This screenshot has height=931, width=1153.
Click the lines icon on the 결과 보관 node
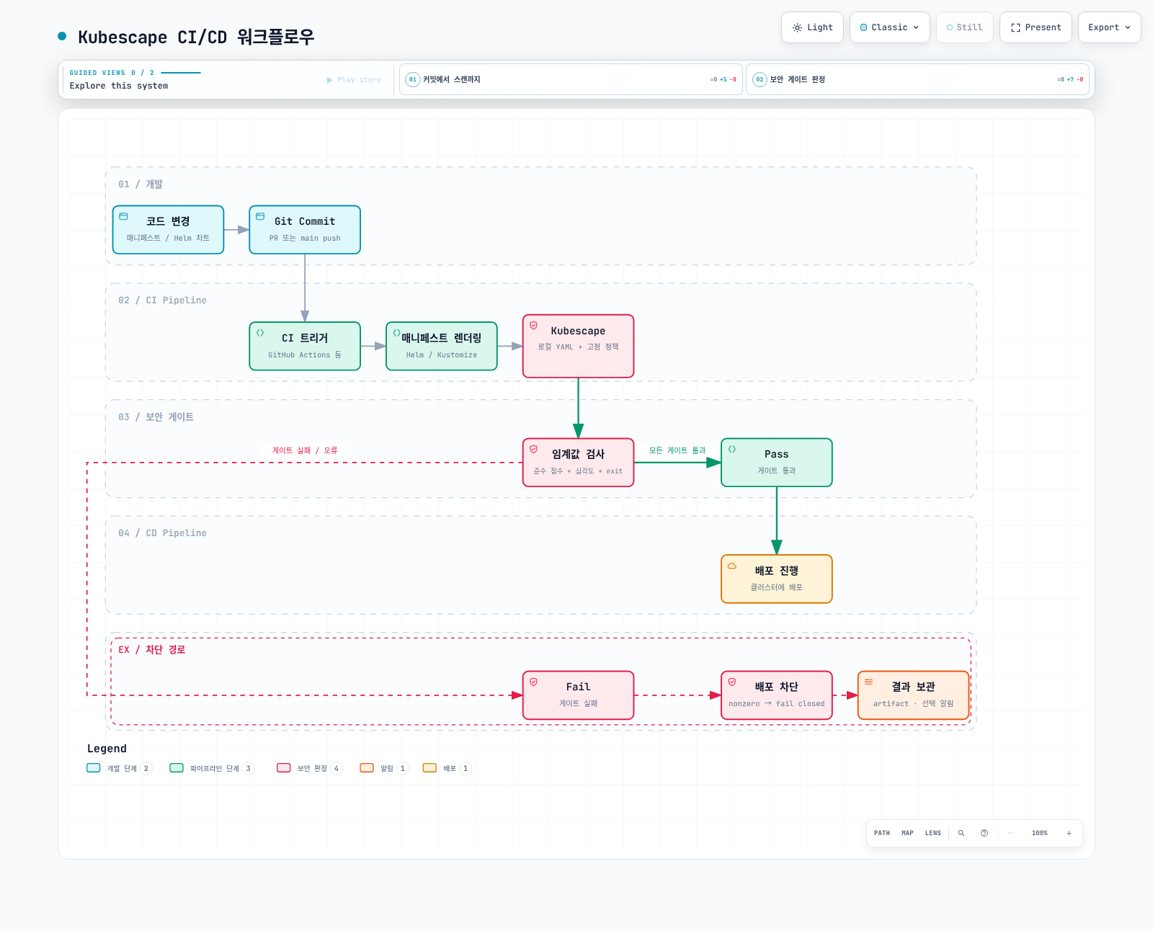(x=869, y=682)
